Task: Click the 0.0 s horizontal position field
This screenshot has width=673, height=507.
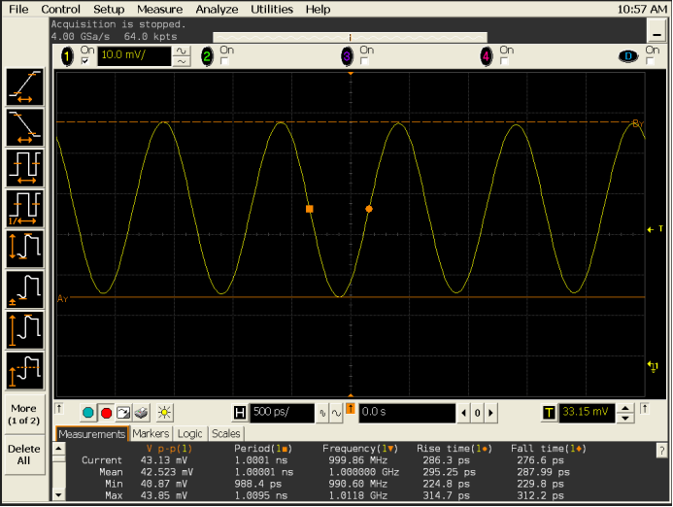Action: [407, 413]
